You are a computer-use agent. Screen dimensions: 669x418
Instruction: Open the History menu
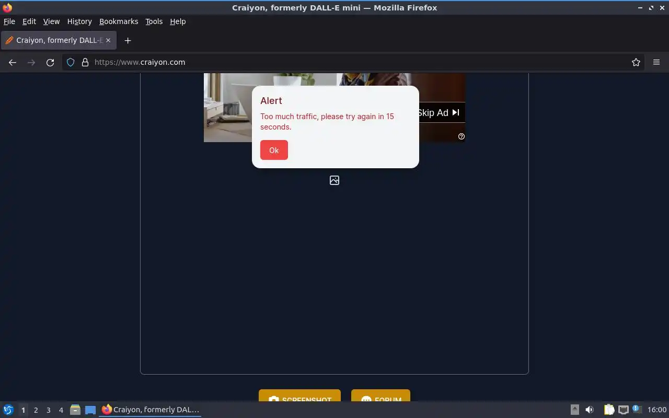coord(79,21)
